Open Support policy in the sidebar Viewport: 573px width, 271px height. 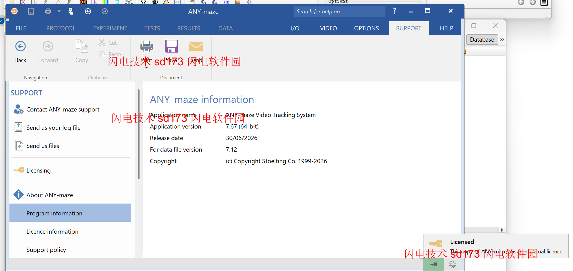click(46, 250)
